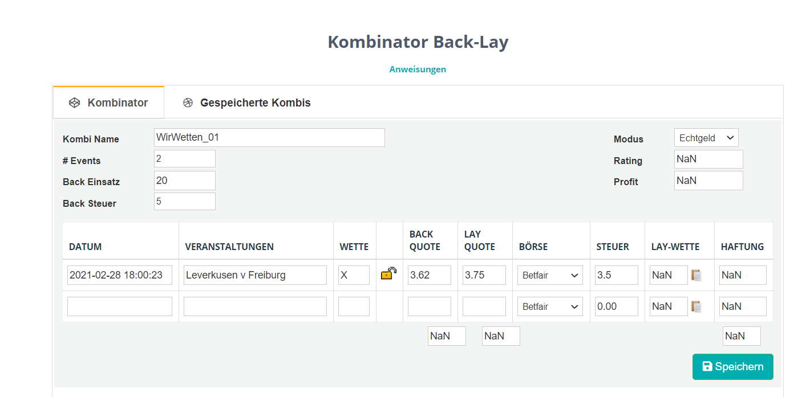Click the # Events input field
This screenshot has width=806, height=397.
pos(185,159)
